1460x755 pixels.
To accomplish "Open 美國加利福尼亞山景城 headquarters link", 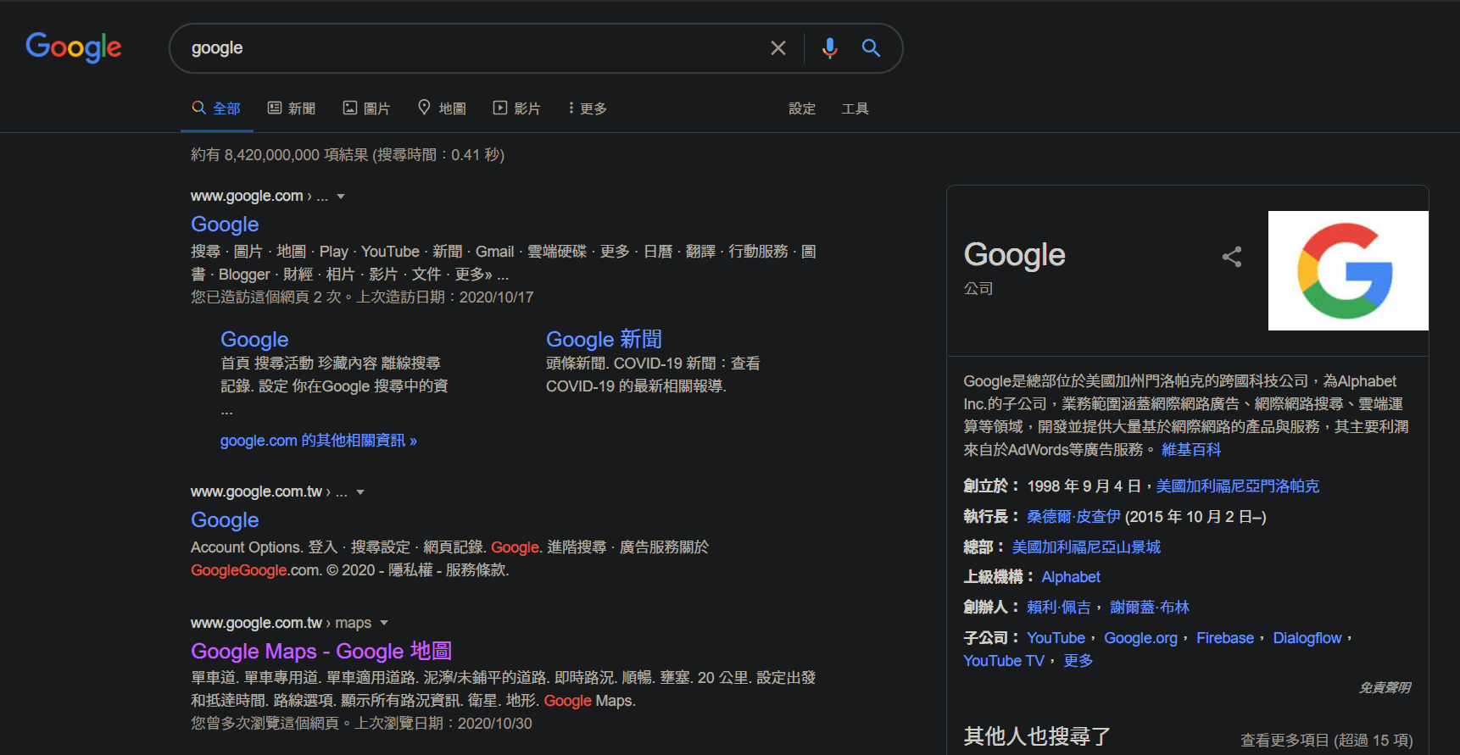I will click(1086, 547).
